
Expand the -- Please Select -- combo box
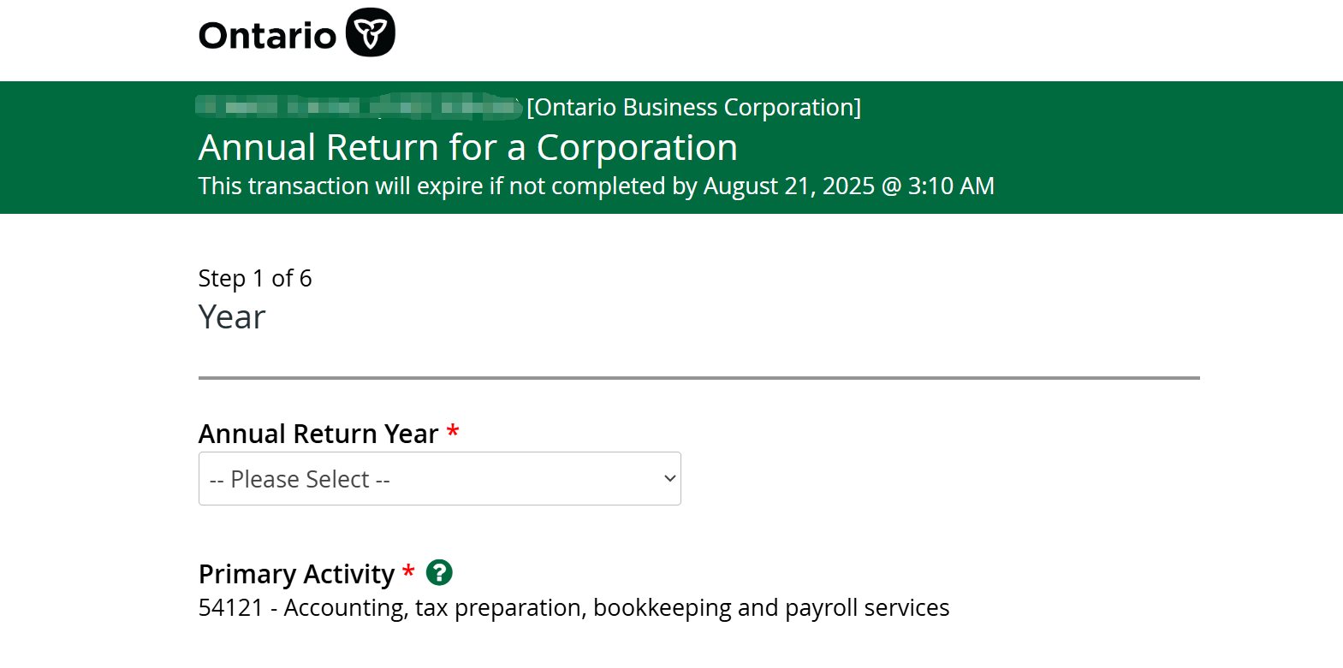click(439, 478)
